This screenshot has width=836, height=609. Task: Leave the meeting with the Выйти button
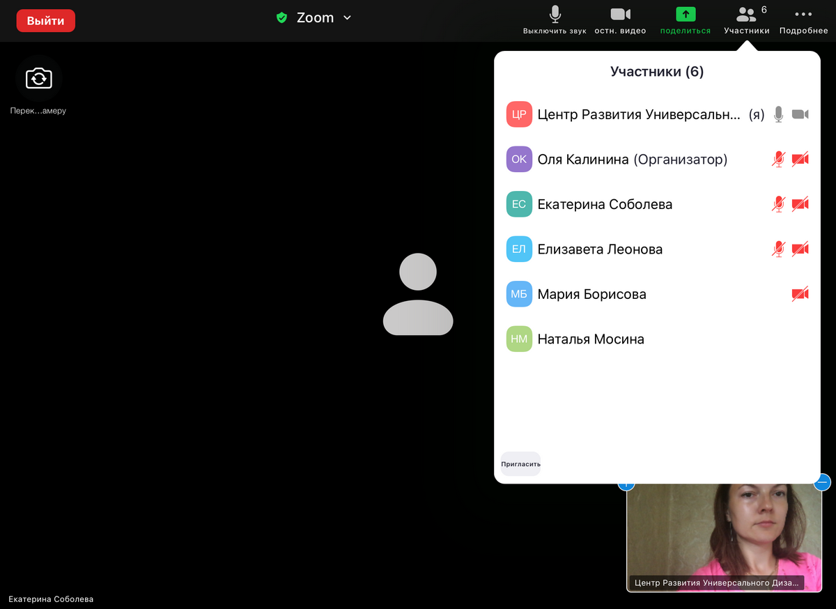pyautogui.click(x=46, y=21)
